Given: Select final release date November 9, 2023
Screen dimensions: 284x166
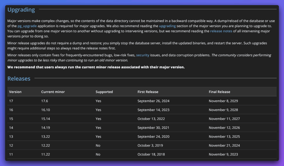Looking at the screenshot, I should [223, 154].
